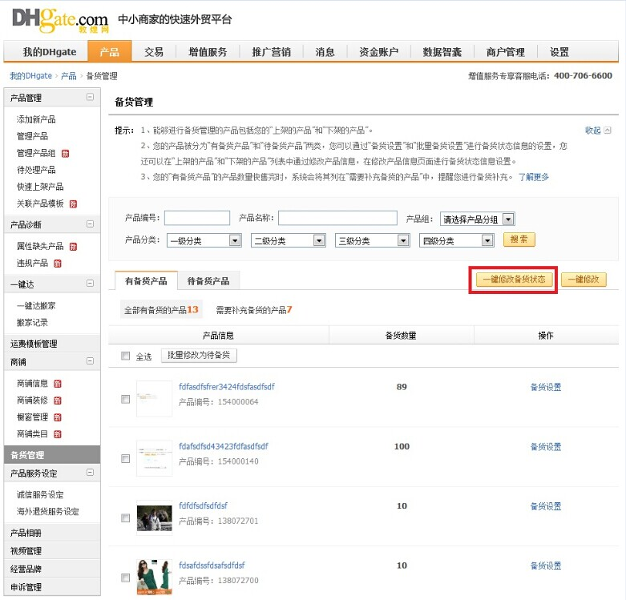Focus the 产品名称 input field
626x600 pixels.
tap(337, 218)
